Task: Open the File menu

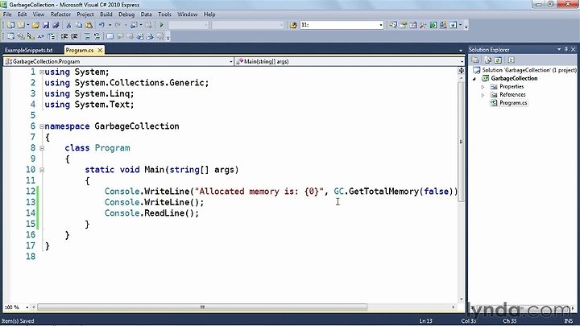Action: (x=7, y=14)
